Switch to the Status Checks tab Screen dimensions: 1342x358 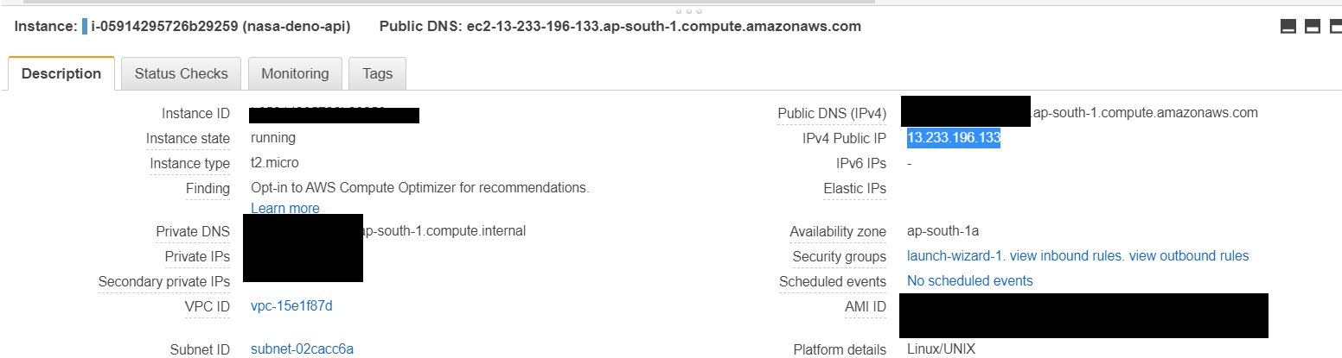pos(181,73)
